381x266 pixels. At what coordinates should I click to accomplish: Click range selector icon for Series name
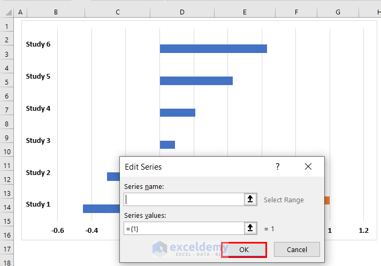point(250,200)
